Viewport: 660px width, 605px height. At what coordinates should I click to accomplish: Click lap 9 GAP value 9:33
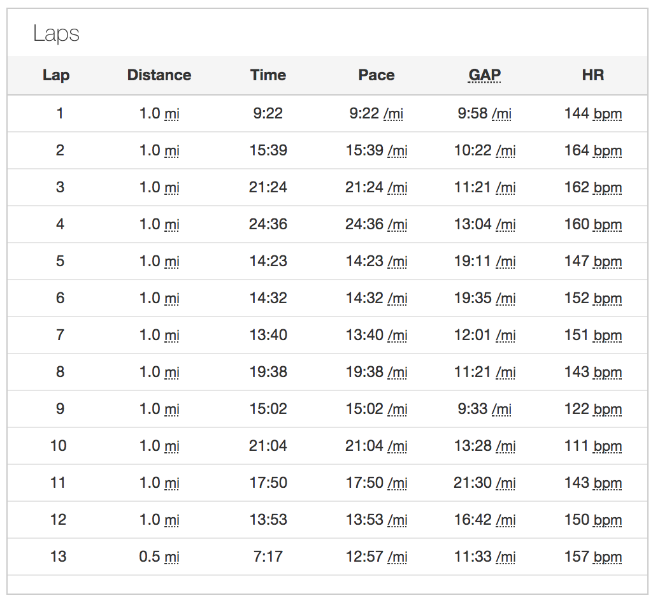coord(484,409)
